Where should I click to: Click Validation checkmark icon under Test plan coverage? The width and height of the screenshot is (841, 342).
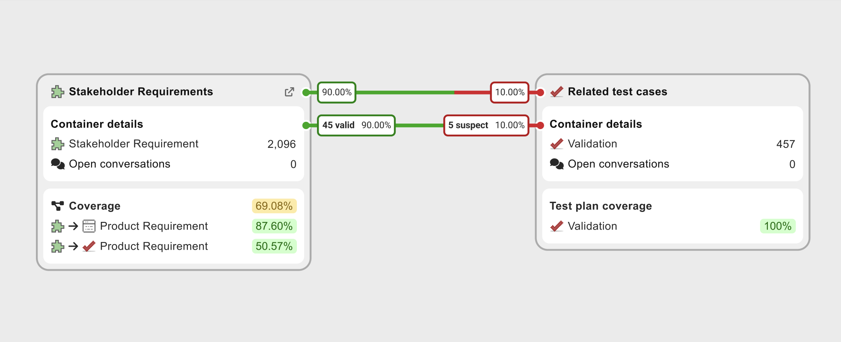pos(557,226)
